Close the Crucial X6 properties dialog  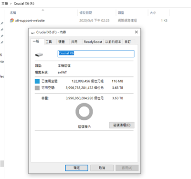pos(137,32)
